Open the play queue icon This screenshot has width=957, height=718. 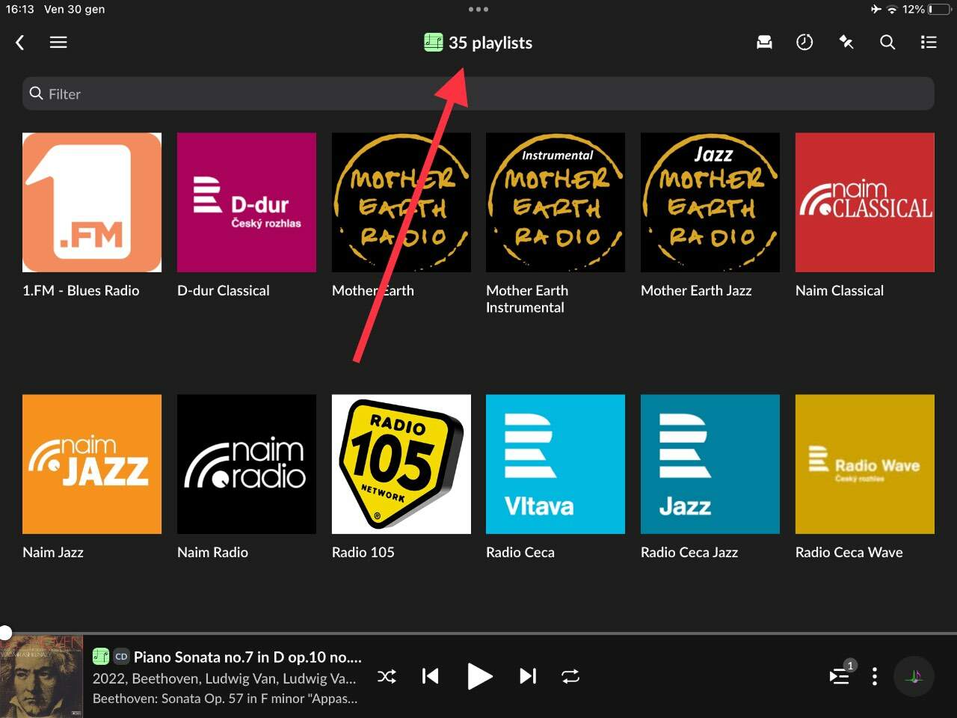840,677
